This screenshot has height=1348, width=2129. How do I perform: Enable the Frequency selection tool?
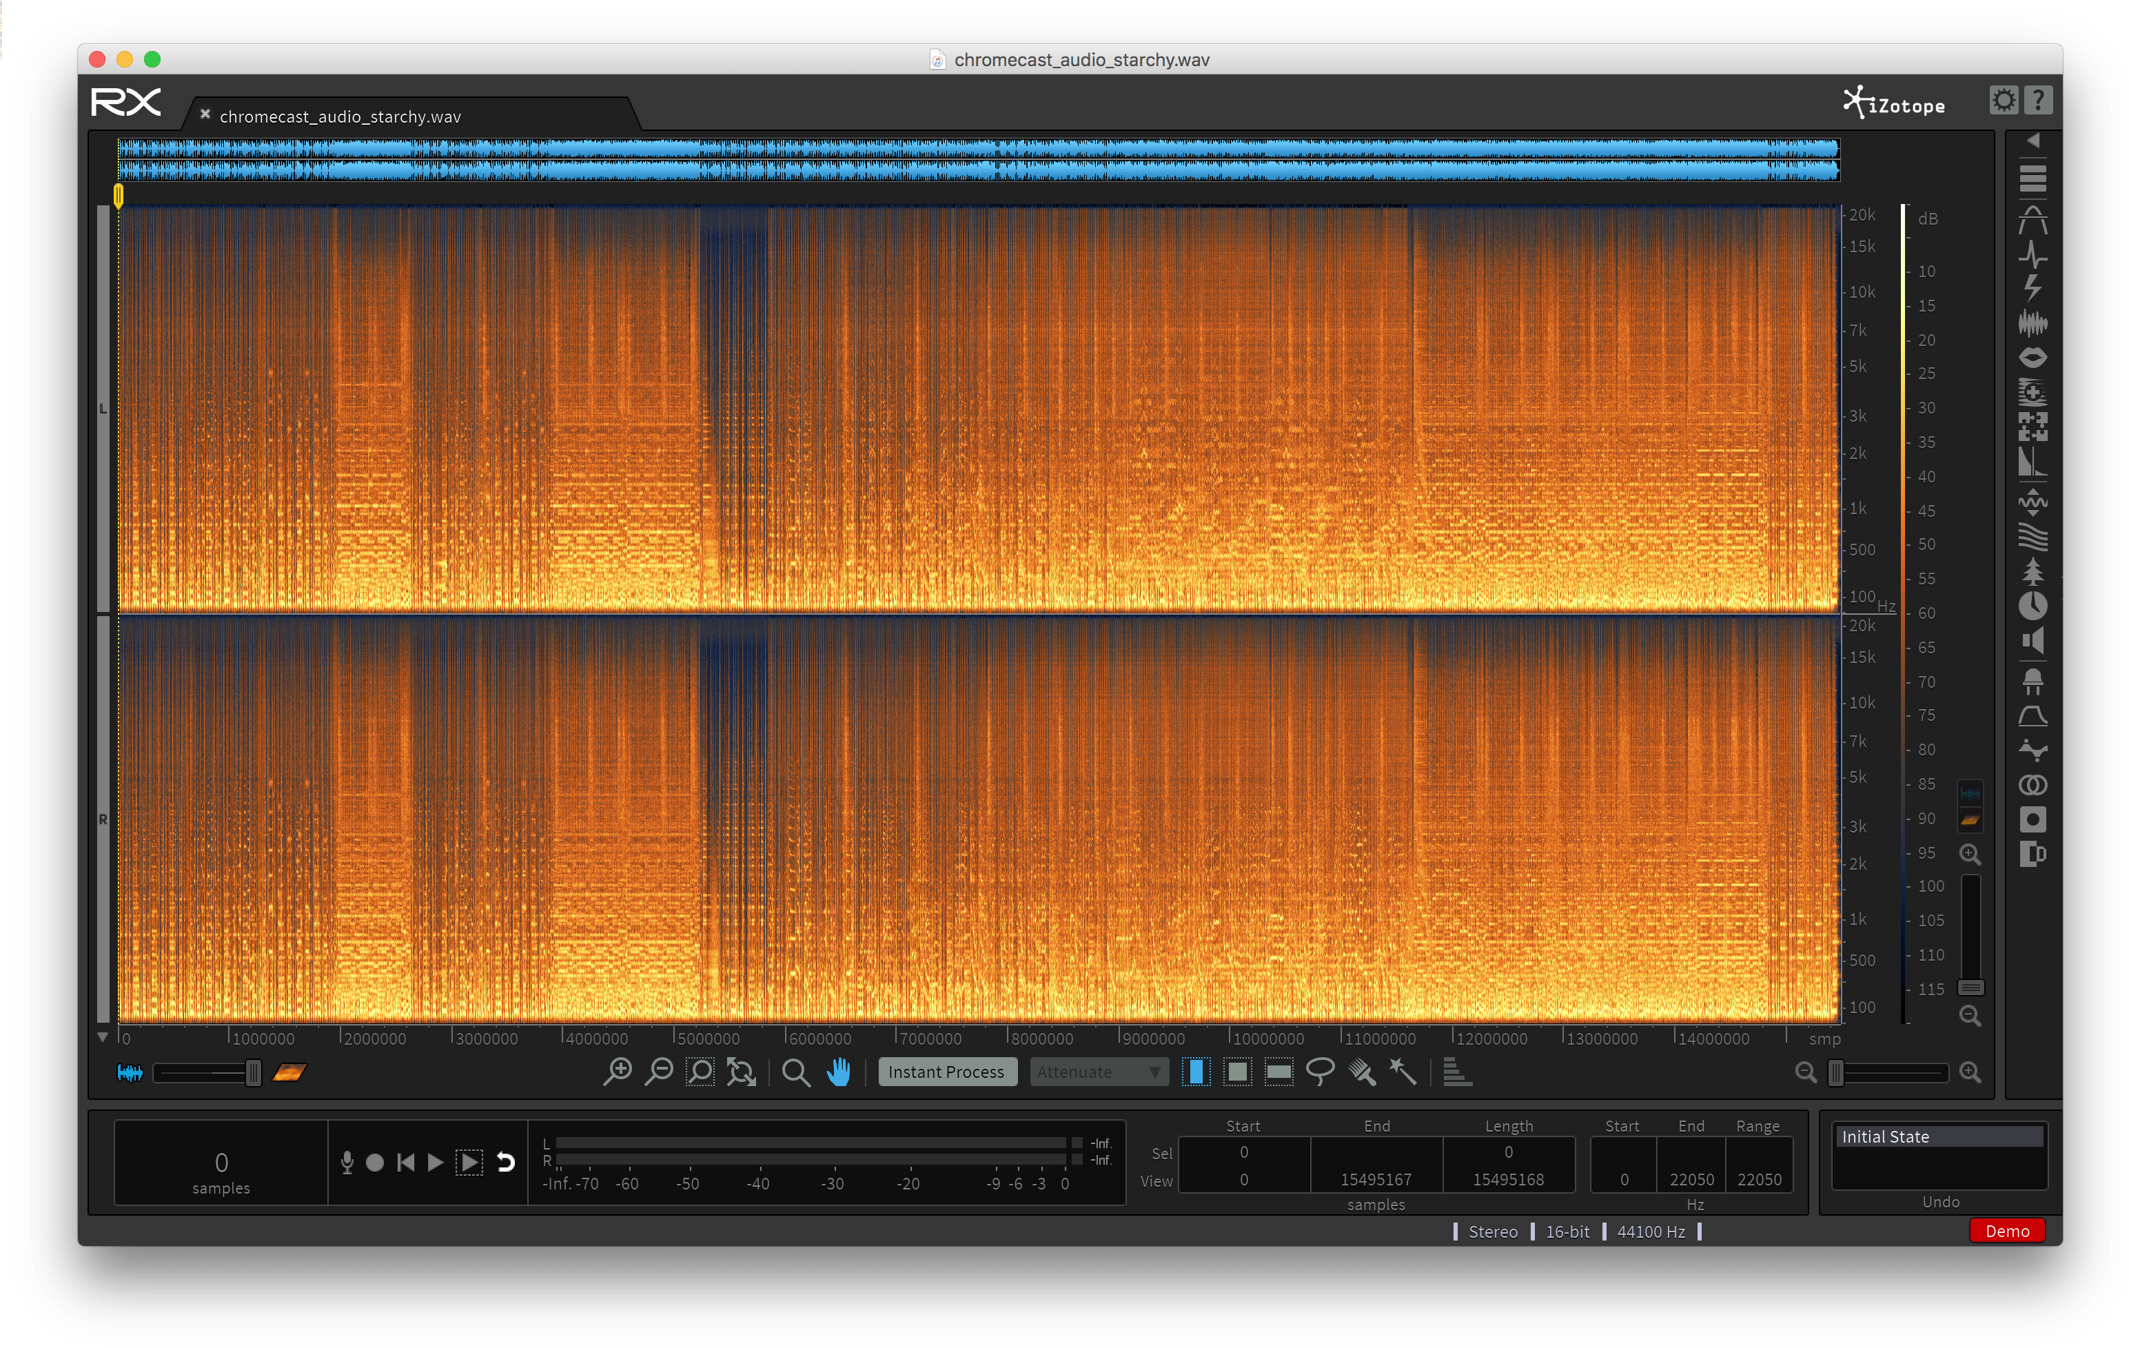[x=1279, y=1072]
